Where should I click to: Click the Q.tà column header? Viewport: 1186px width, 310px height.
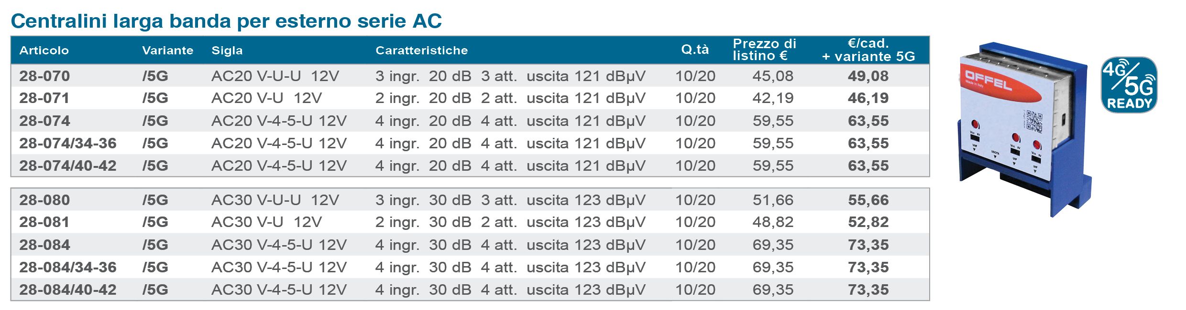(695, 50)
